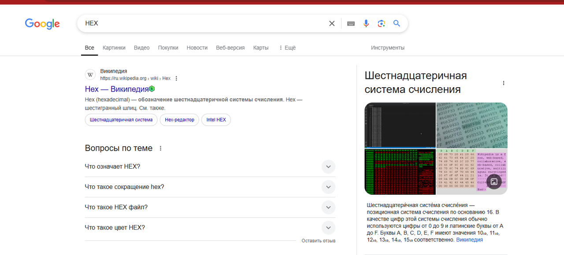Expand chevron for Что такое цвет HEX?
The image size is (564, 255).
point(328,228)
